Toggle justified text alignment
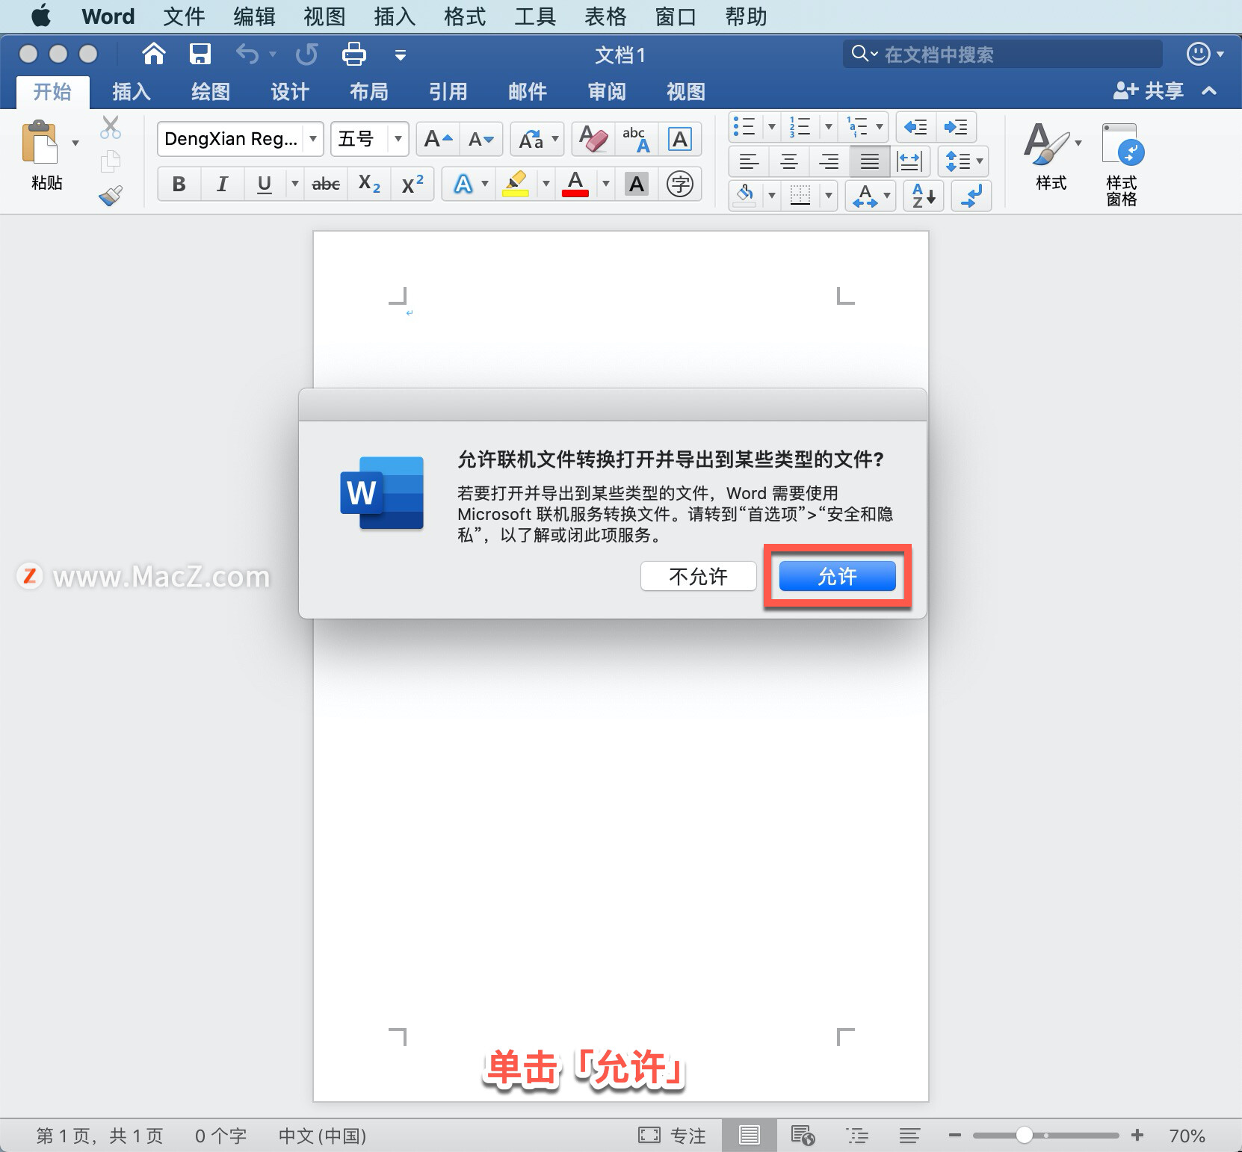 pos(869,161)
